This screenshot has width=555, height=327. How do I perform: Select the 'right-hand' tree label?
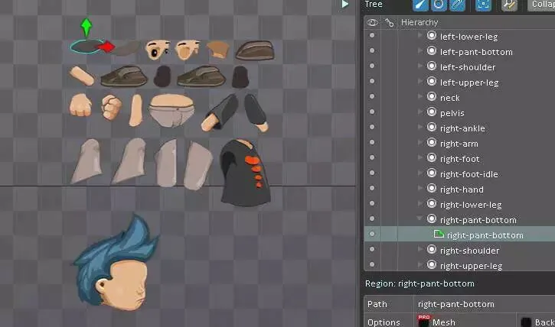[x=462, y=189]
